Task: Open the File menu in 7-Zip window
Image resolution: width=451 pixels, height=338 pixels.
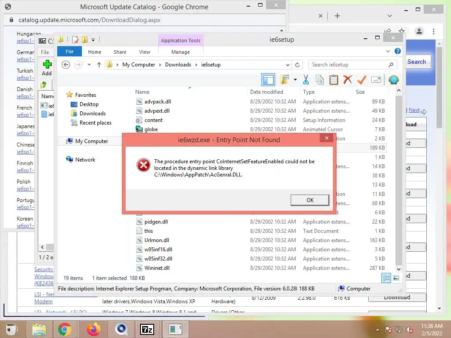Action: [45, 52]
